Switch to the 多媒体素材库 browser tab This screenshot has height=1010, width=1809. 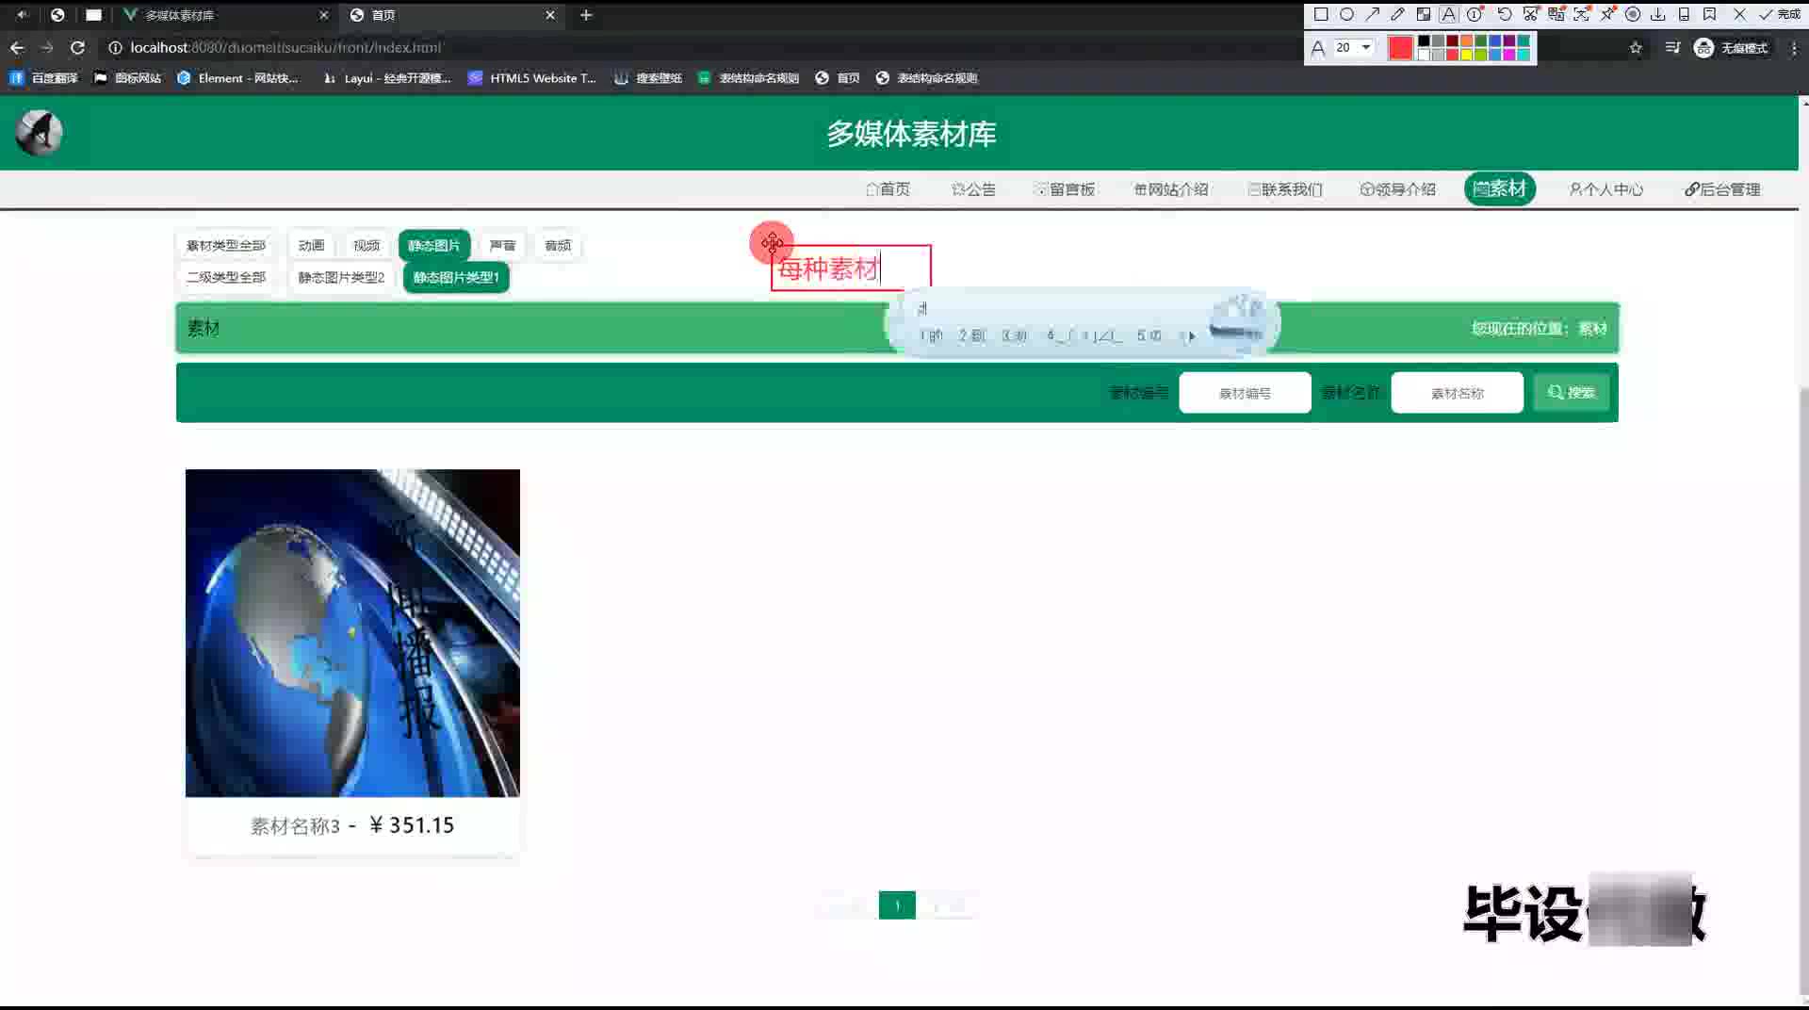224,15
